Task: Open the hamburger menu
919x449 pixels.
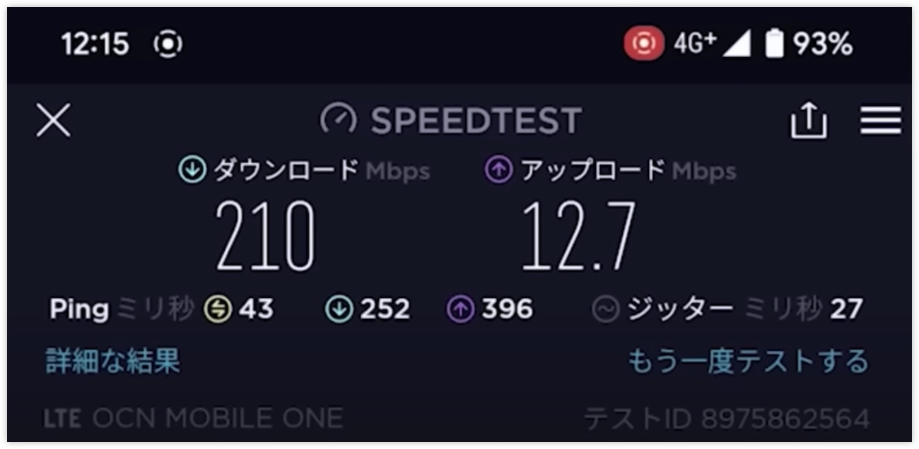Action: point(880,120)
